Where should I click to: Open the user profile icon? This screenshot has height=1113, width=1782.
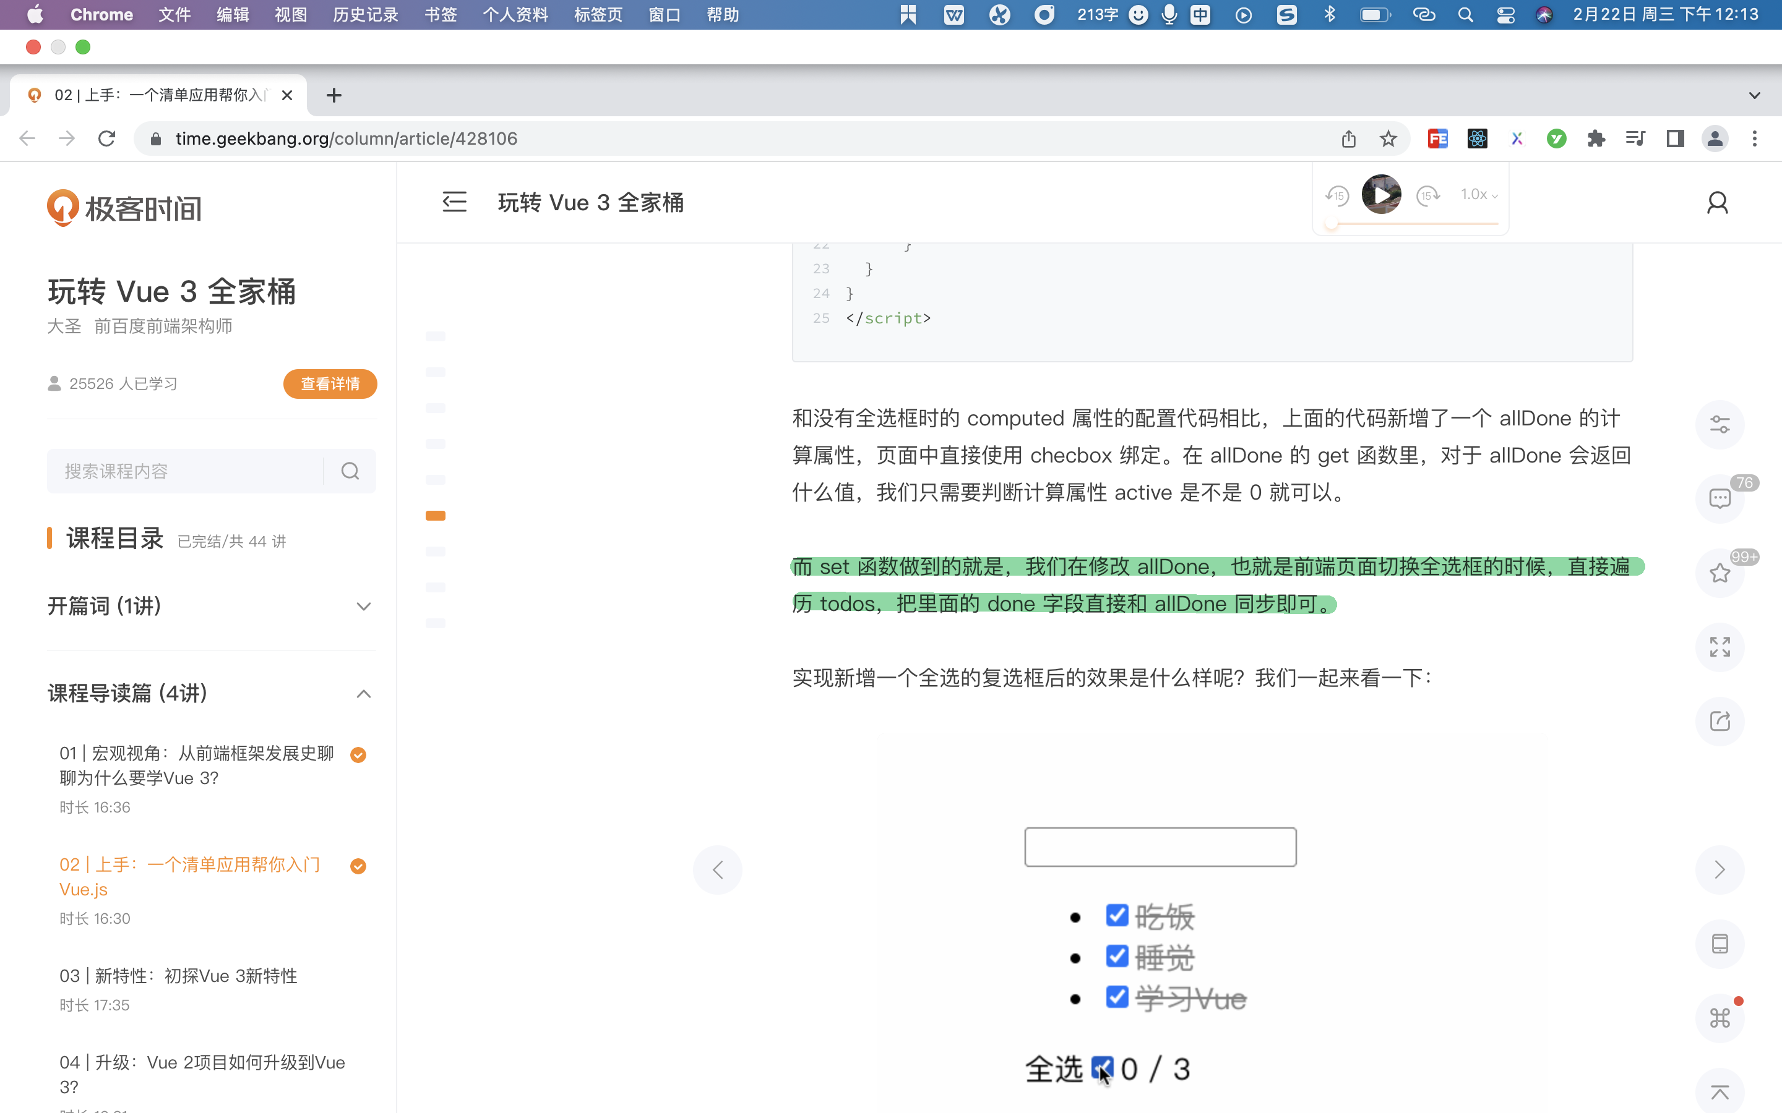[x=1716, y=202]
